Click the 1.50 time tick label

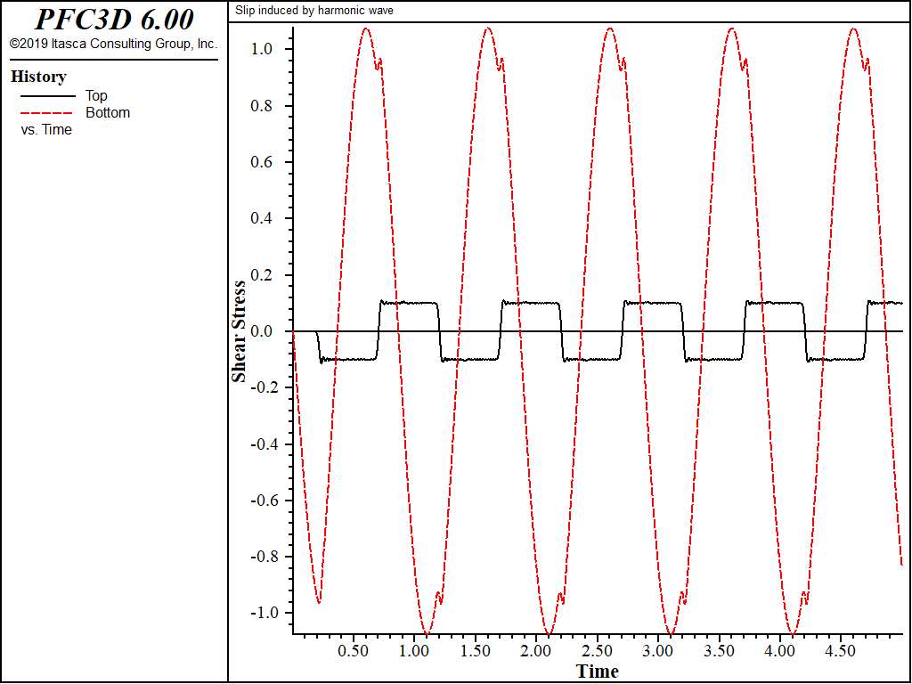[476, 651]
